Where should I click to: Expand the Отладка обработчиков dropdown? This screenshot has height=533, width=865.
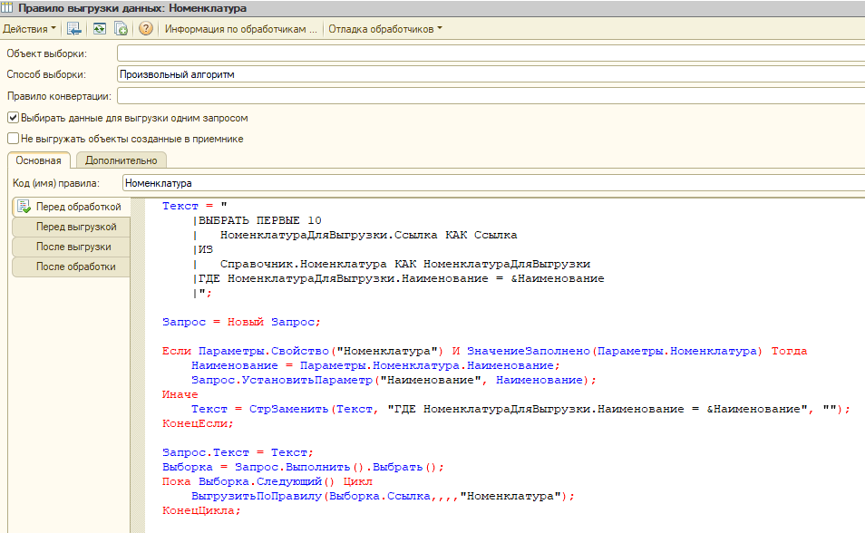click(x=385, y=29)
